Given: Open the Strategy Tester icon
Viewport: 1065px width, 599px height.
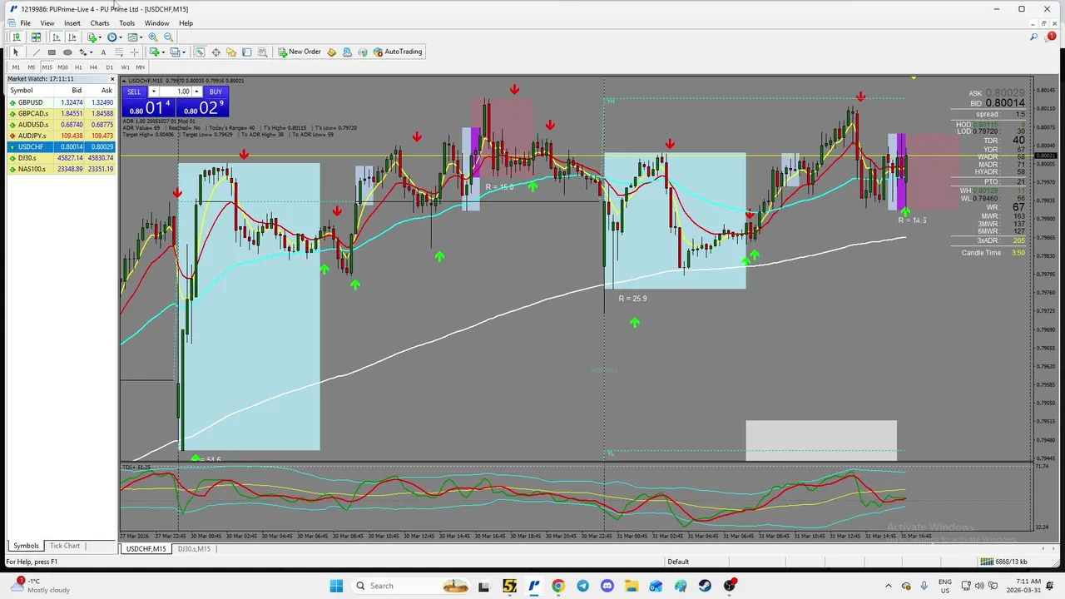Looking at the screenshot, I should 263,52.
